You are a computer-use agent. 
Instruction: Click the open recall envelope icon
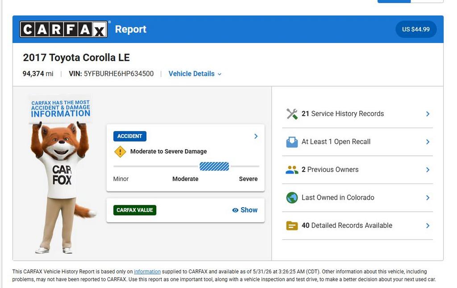pyautogui.click(x=292, y=142)
